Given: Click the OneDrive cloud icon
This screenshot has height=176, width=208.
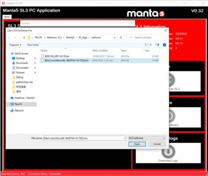Looking at the screenshot, I should click(x=12, y=98).
